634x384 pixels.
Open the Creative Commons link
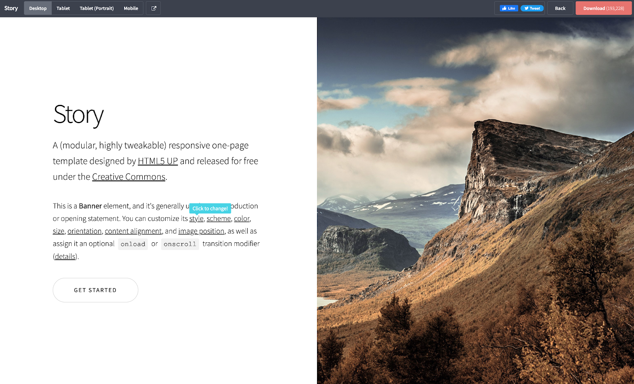(128, 177)
